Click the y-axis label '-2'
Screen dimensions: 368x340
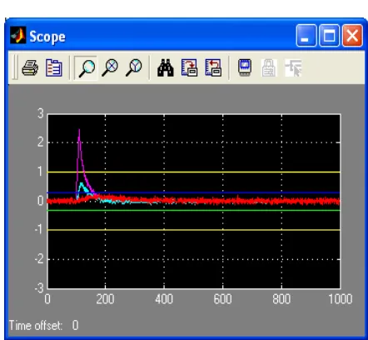pyautogui.click(x=39, y=259)
